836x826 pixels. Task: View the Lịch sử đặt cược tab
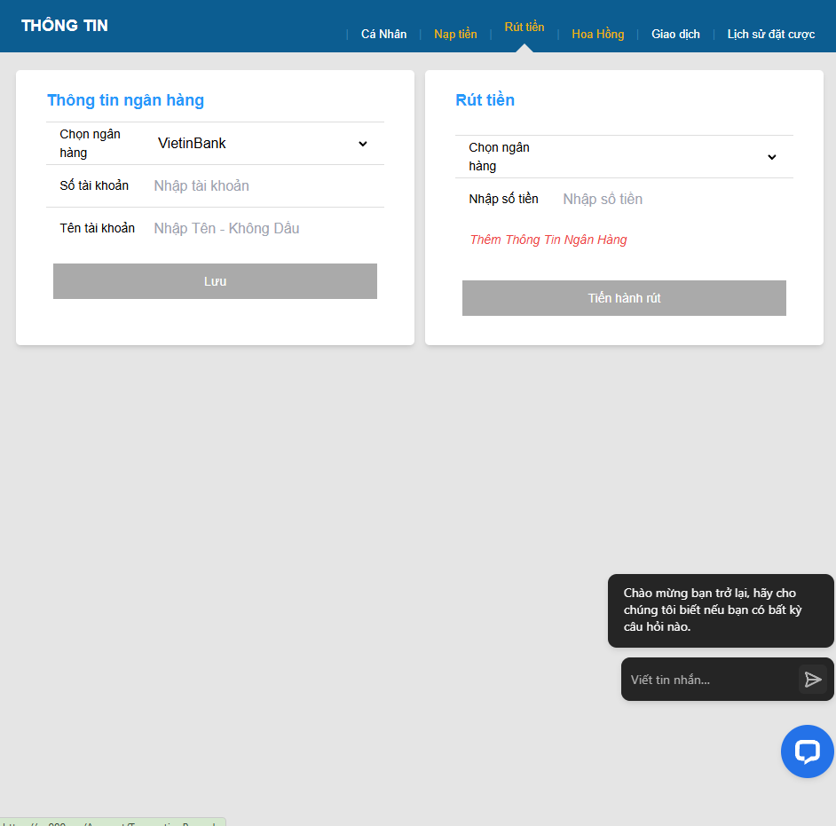tap(770, 34)
